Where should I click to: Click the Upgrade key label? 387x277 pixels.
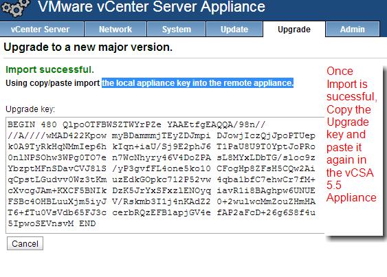coord(30,109)
